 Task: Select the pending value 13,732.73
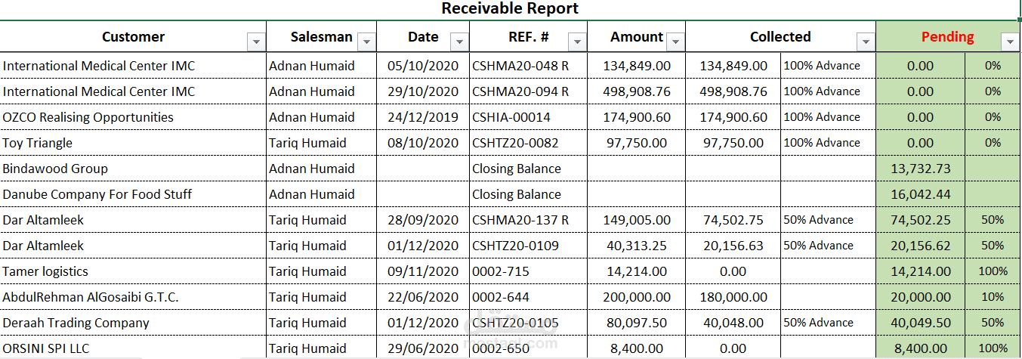click(x=920, y=169)
